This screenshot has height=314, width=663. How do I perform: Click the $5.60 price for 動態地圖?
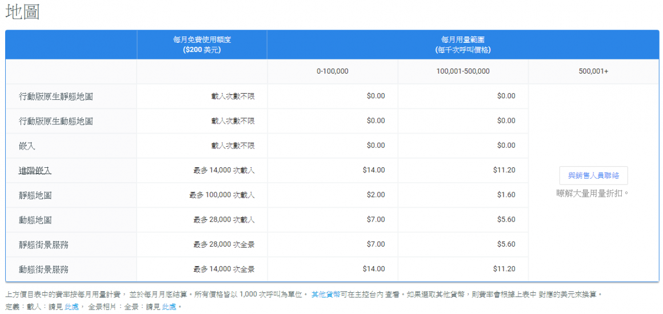[x=506, y=220]
